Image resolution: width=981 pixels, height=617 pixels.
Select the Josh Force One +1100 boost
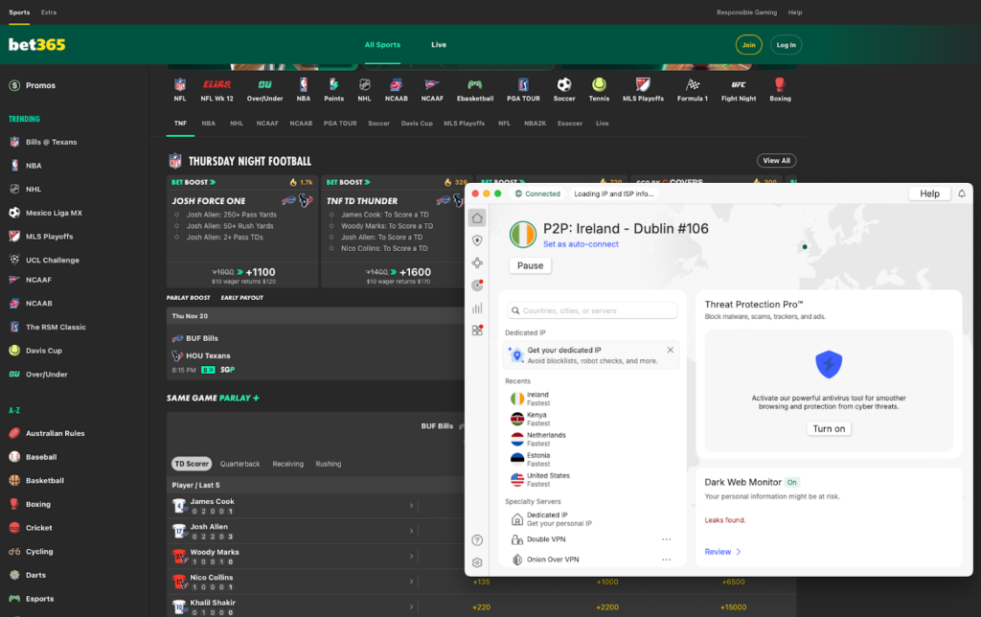pyautogui.click(x=242, y=275)
